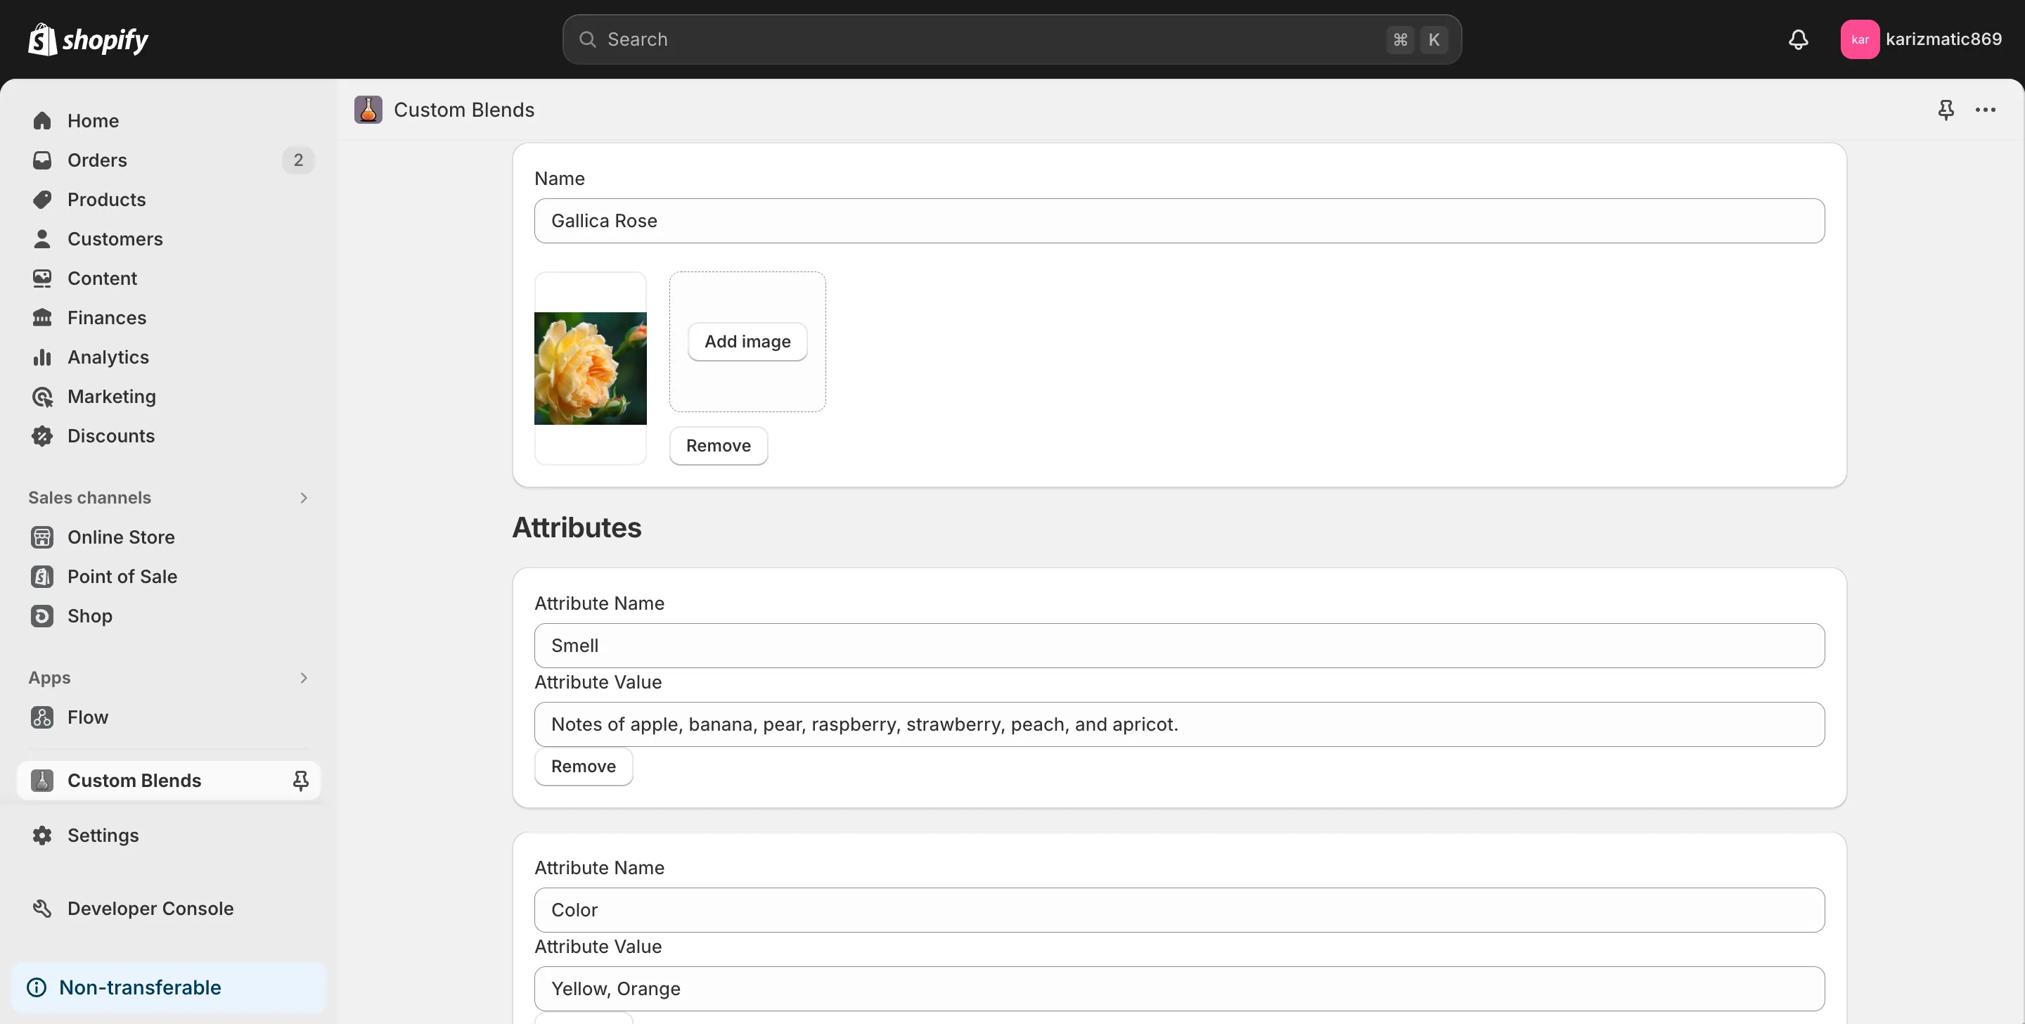Select the Discounts icon
The image size is (2025, 1024).
(x=42, y=436)
